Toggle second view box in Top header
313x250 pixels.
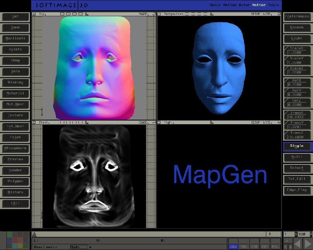68,14
